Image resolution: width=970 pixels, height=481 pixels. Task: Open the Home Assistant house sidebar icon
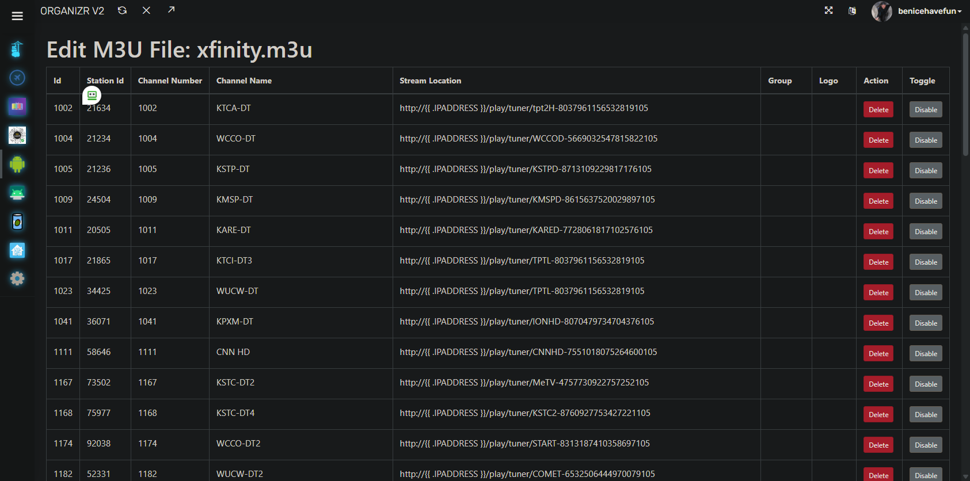pos(17,250)
